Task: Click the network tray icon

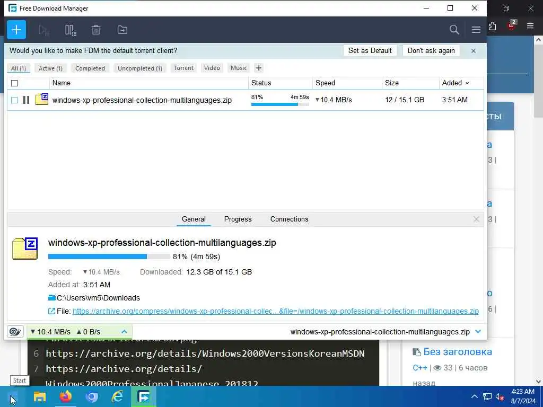Action: pyautogui.click(x=487, y=396)
